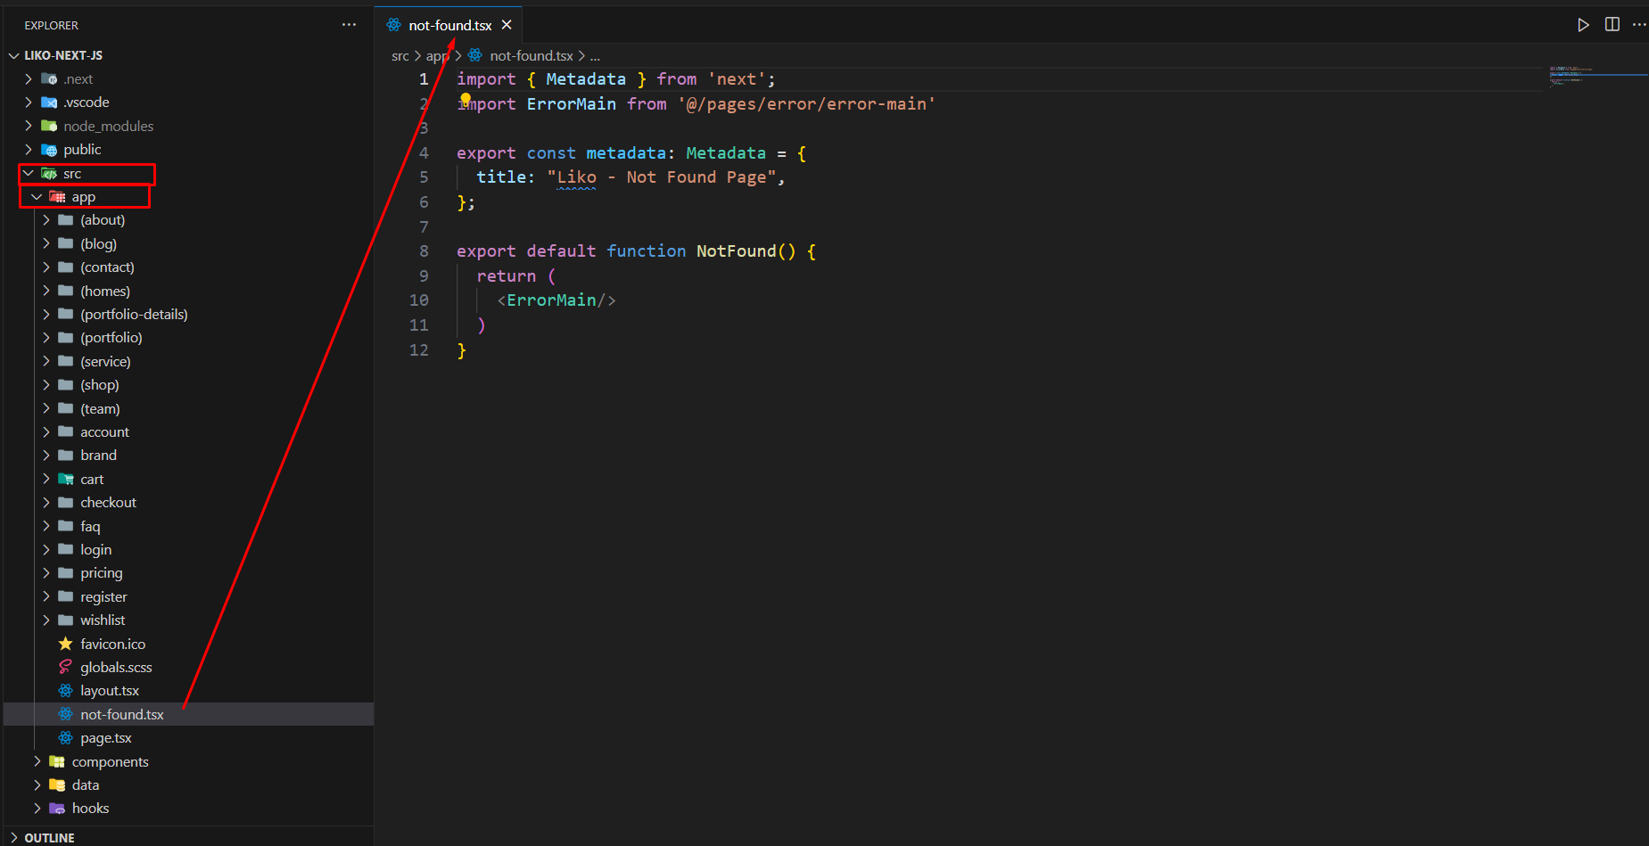
Task: Click the src breadcrumb segment
Action: pos(400,56)
